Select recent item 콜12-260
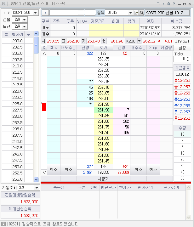This screenshot has width=194, height=227. [182, 81]
